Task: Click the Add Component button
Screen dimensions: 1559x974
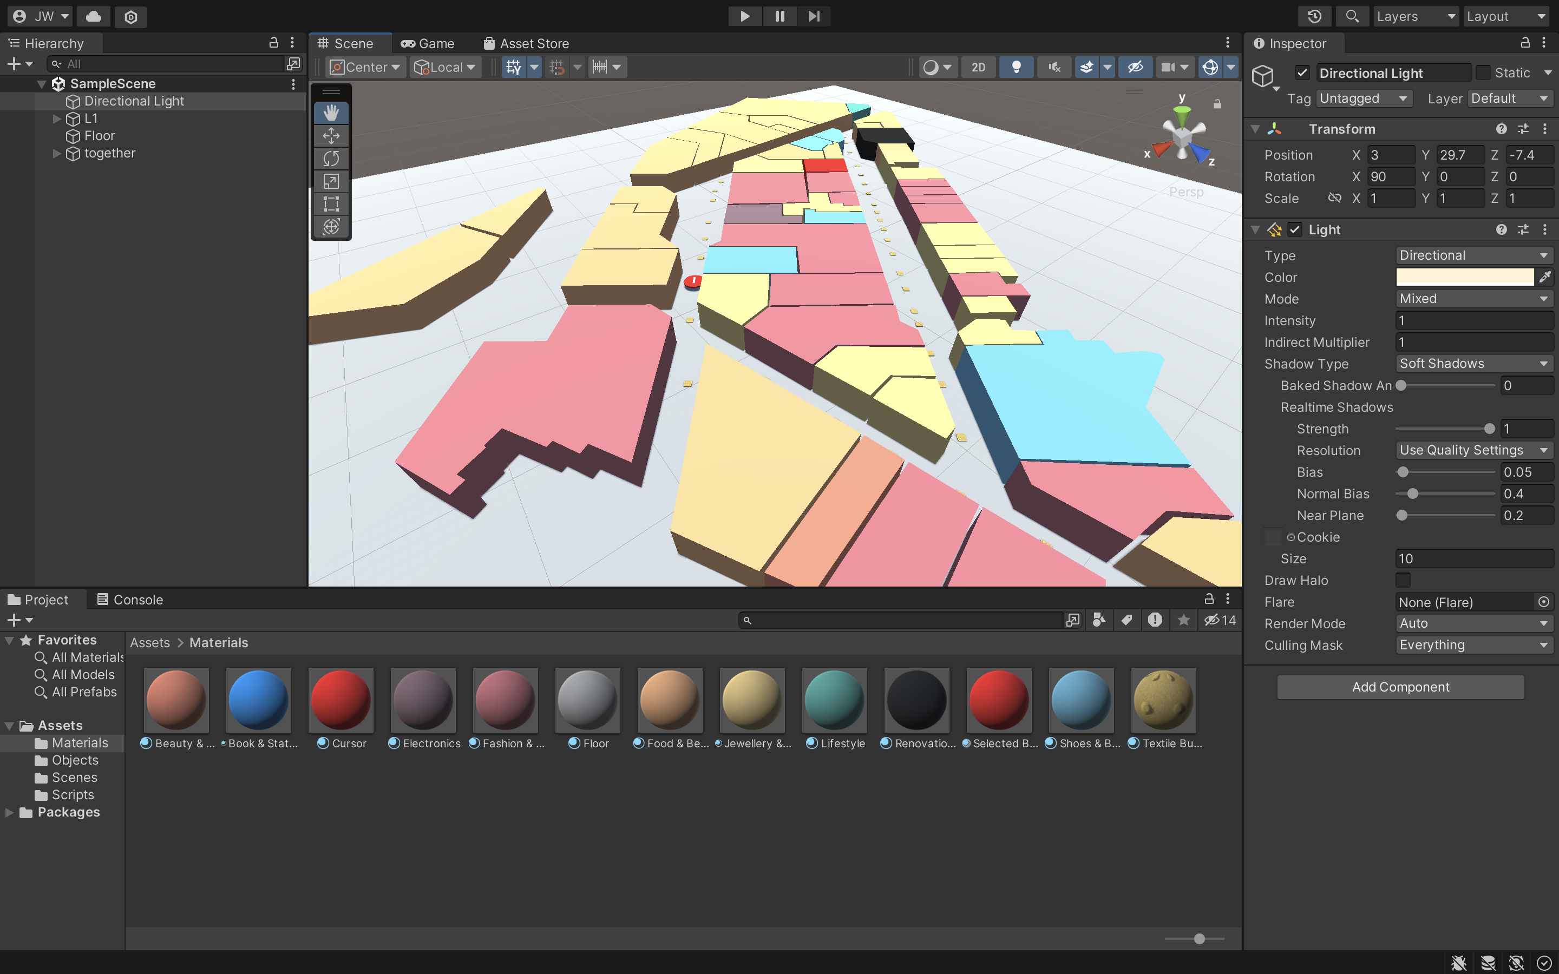Action: click(1400, 687)
